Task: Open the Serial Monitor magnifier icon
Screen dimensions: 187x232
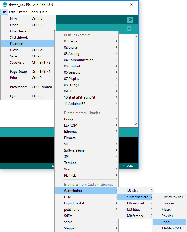Action: click(x=130, y=20)
